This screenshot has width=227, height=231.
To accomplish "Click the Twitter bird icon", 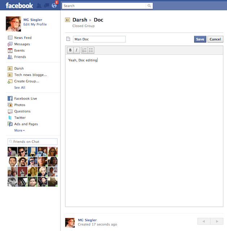I will [x=10, y=118].
